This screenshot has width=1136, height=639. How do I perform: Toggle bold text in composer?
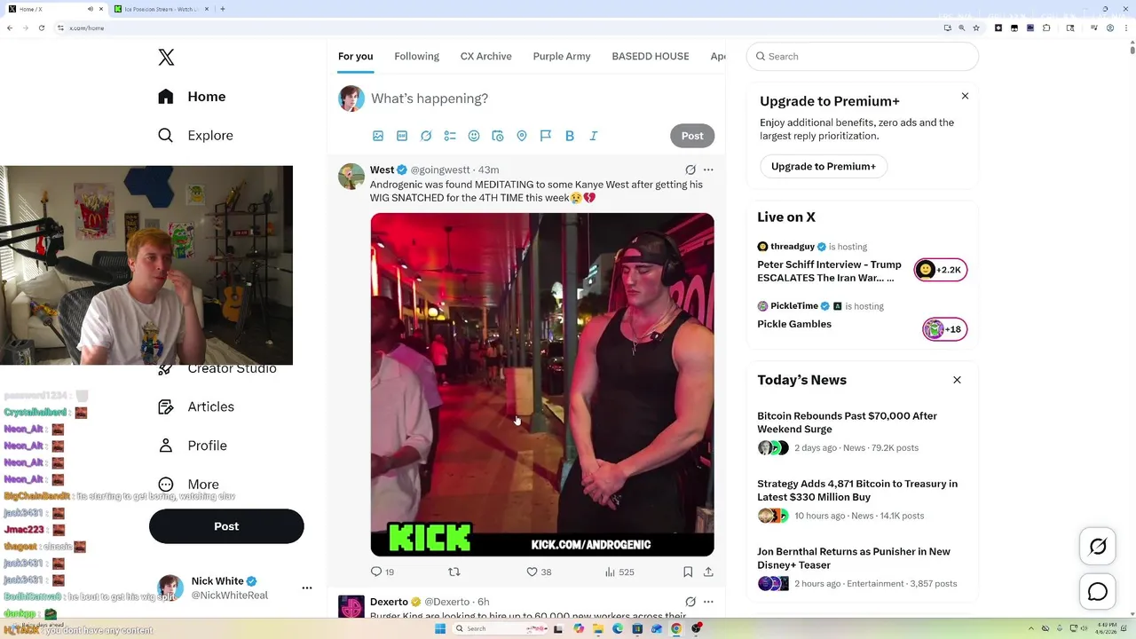tap(570, 136)
